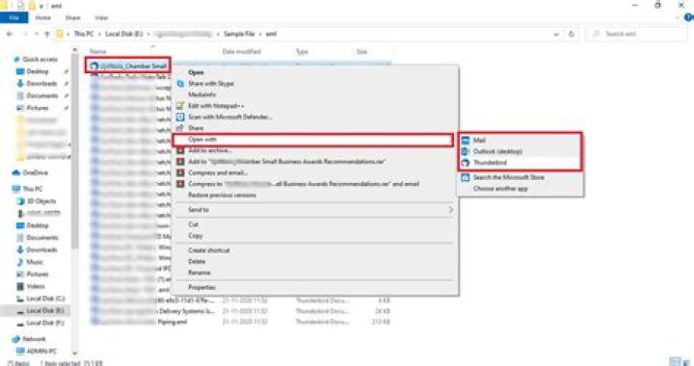The height and width of the screenshot is (366, 694).
Task: Click navigation pane scrollbar up arrow
Action: (x=75, y=49)
